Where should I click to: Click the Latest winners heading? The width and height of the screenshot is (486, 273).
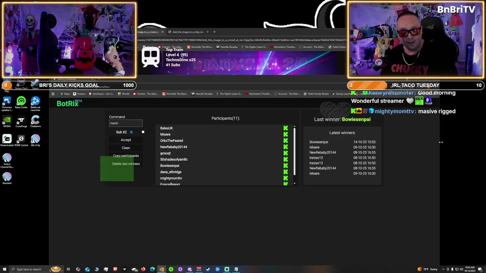[342, 133]
